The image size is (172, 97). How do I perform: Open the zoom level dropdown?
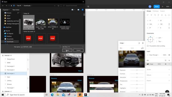[x=168, y=6]
